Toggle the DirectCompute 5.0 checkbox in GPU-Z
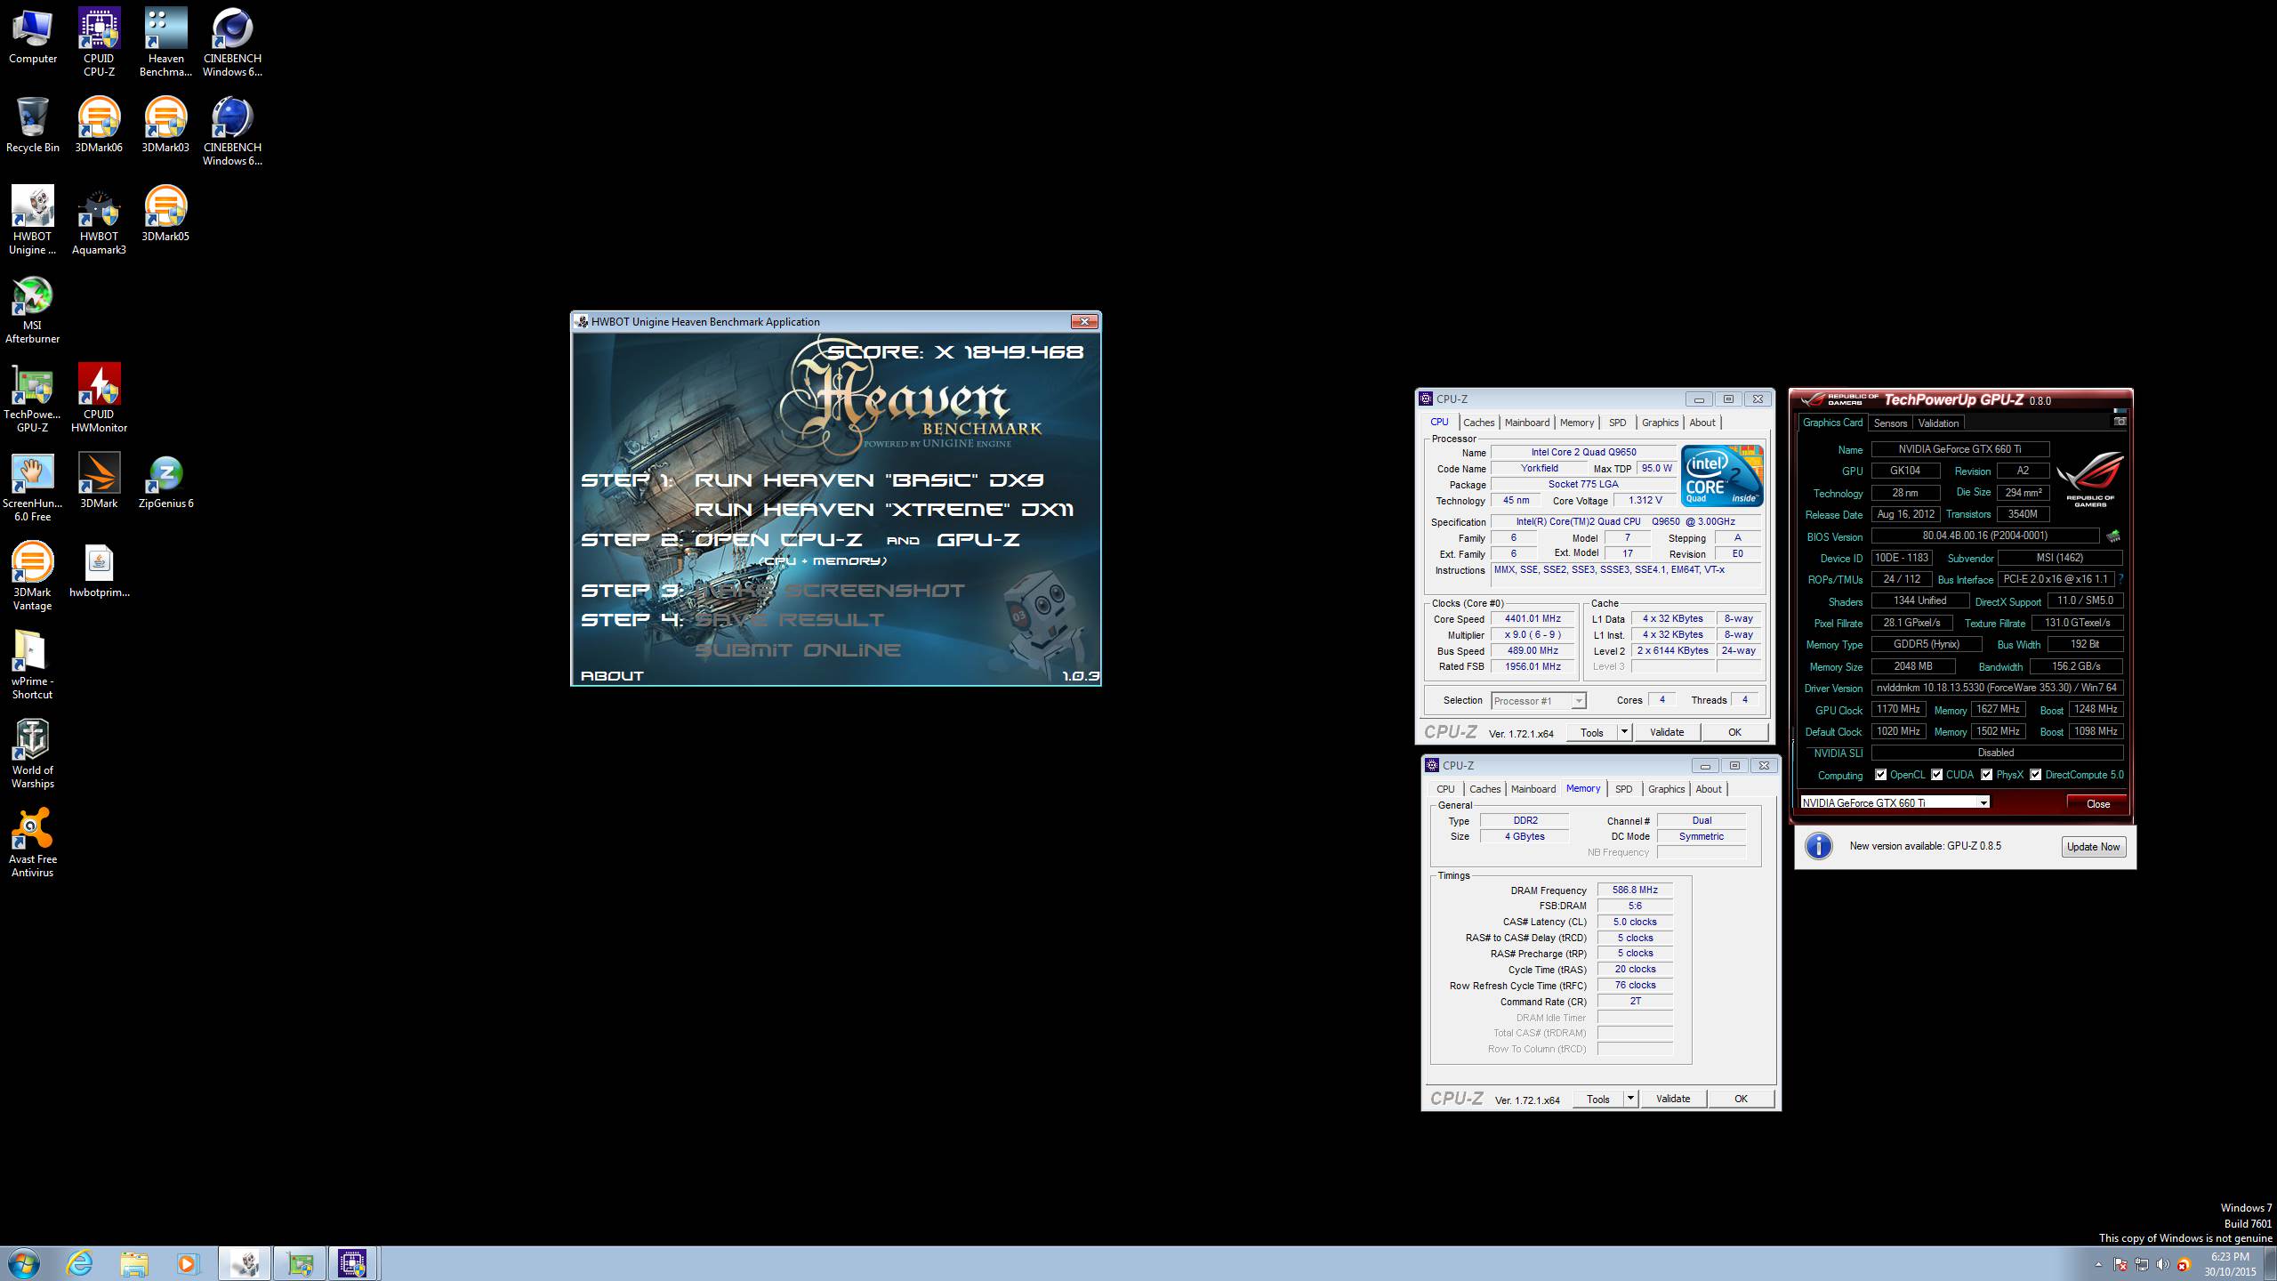 (2035, 775)
